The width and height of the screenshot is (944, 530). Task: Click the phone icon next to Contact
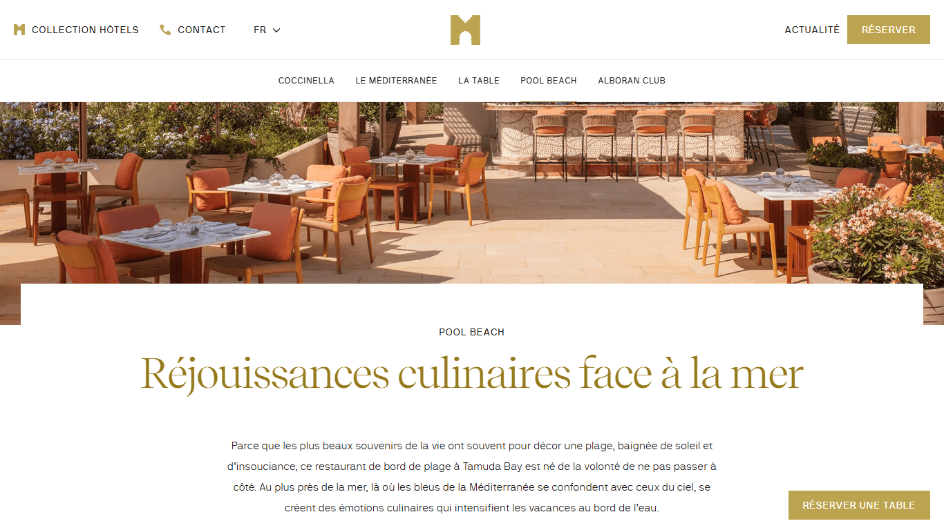pyautogui.click(x=165, y=30)
